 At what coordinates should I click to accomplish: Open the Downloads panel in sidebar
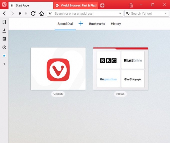pos(4,31)
